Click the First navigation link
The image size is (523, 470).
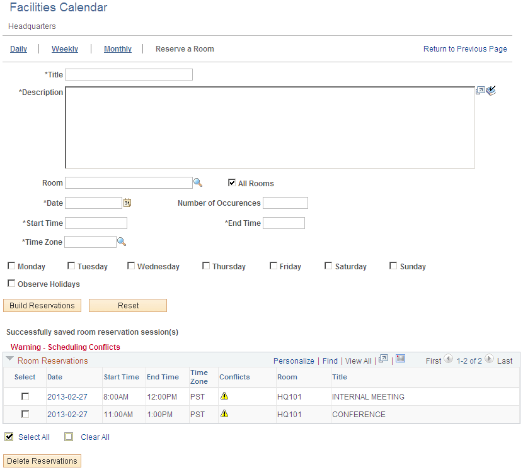pyautogui.click(x=434, y=361)
